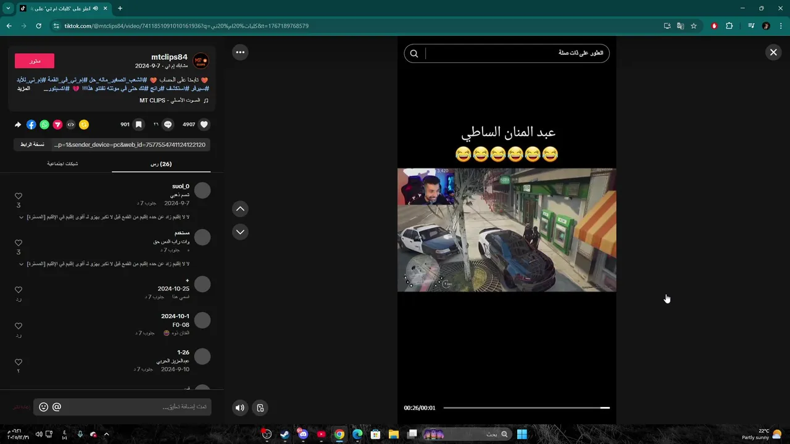Image resolution: width=790 pixels, height=444 pixels.
Task: Open the Chrome media controls icon
Action: (751, 26)
